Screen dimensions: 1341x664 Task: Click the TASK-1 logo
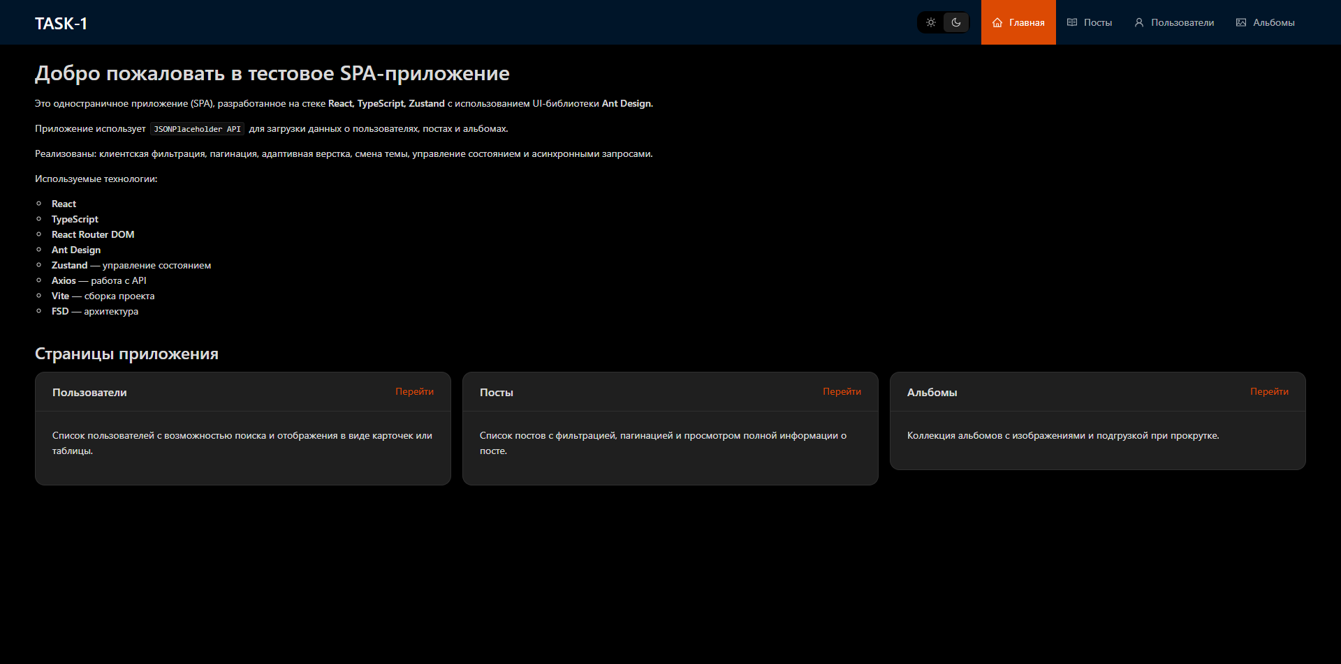pos(61,23)
